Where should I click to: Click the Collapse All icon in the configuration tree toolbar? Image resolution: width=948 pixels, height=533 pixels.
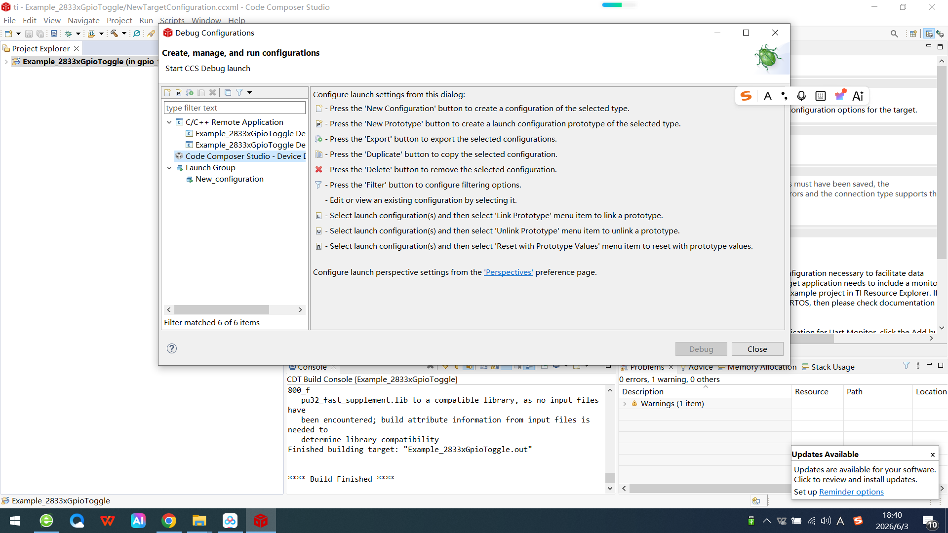coord(228,92)
